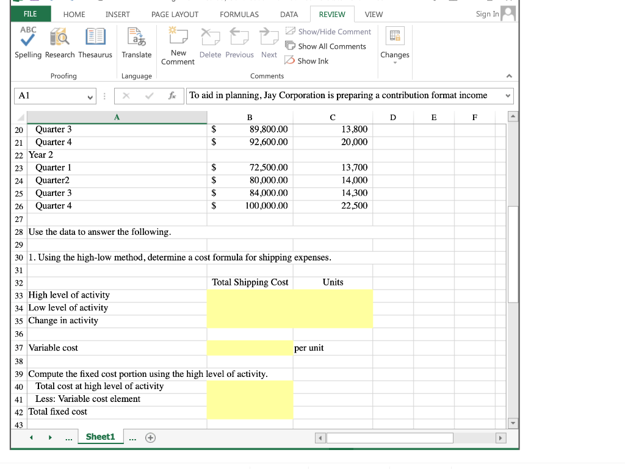Select the 'per unit' cell

point(333,348)
